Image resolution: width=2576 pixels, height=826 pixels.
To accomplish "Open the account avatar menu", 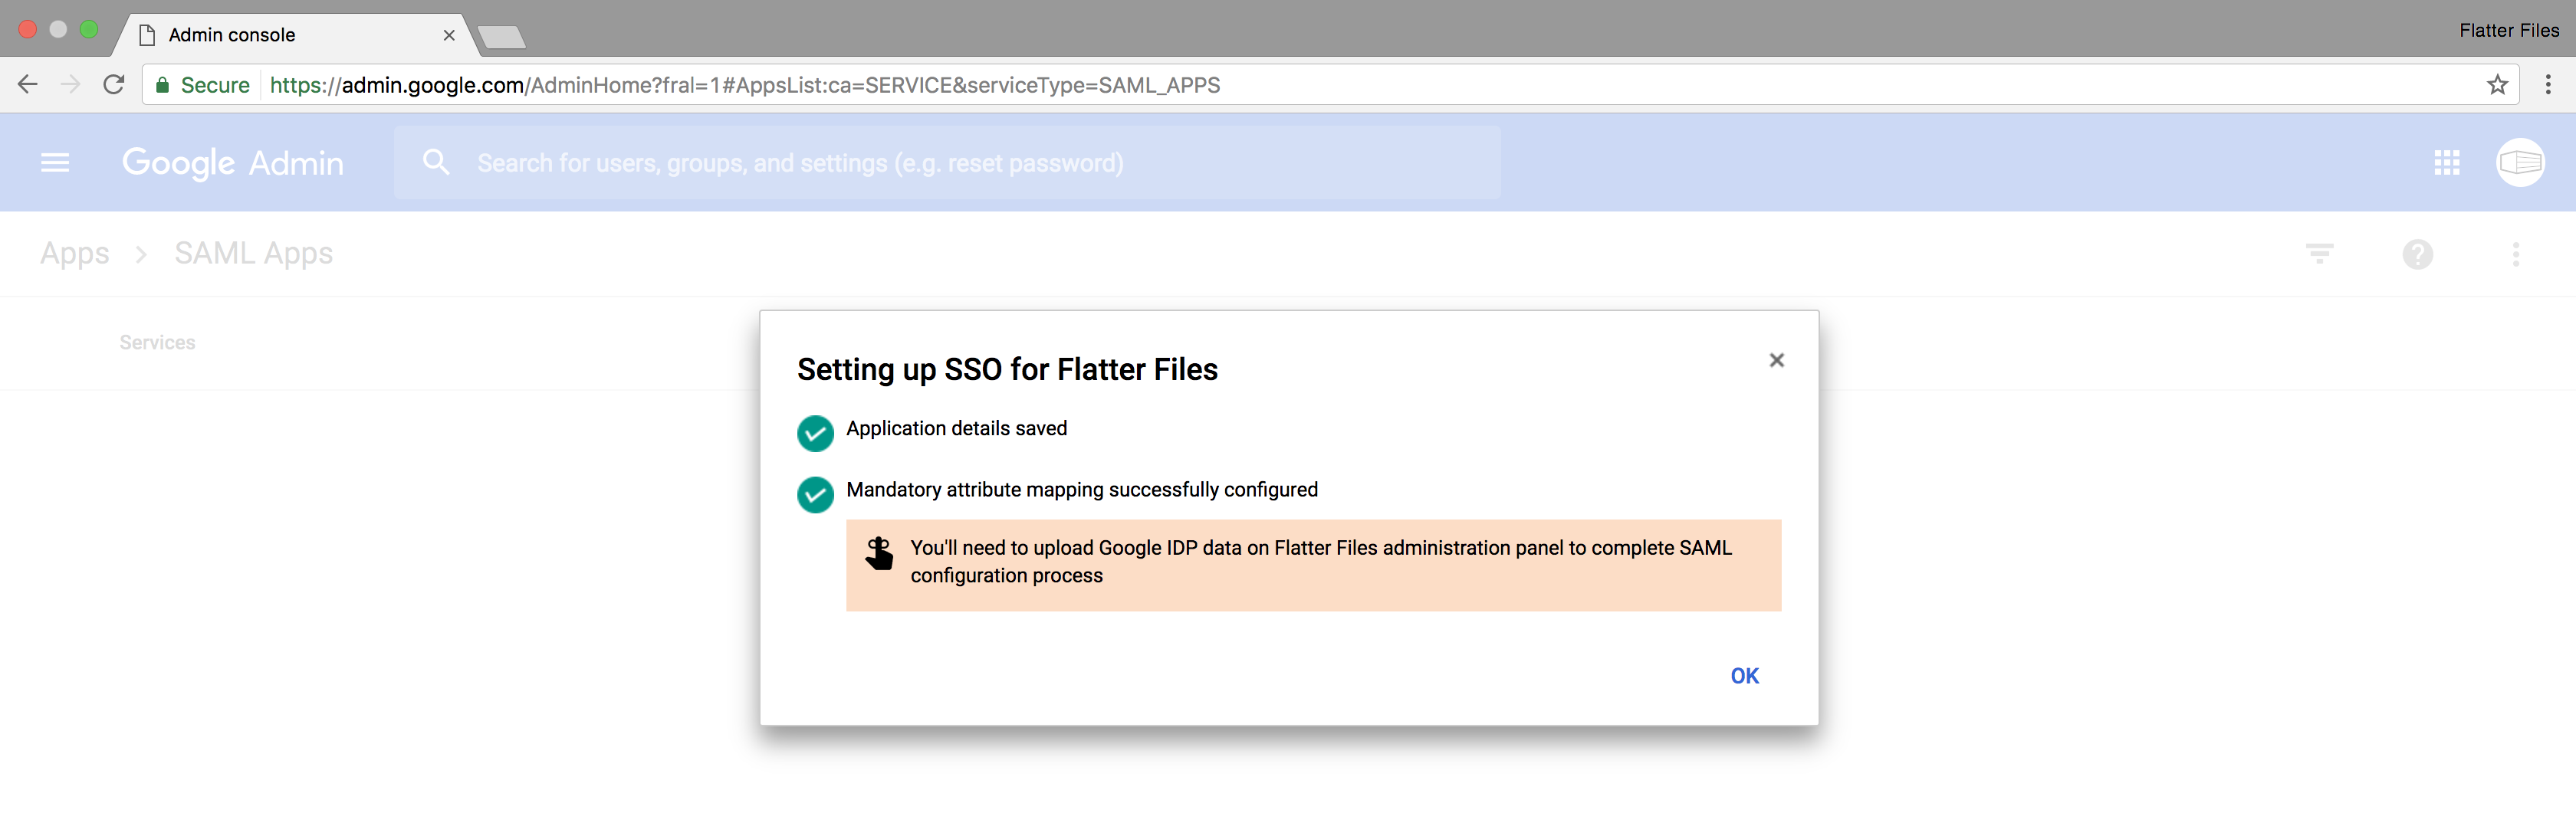I will point(2520,162).
